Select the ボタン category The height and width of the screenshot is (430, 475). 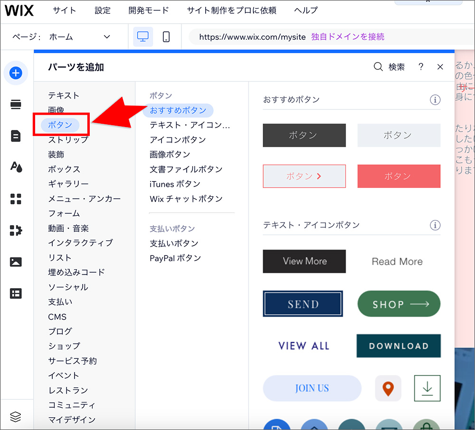pos(60,125)
